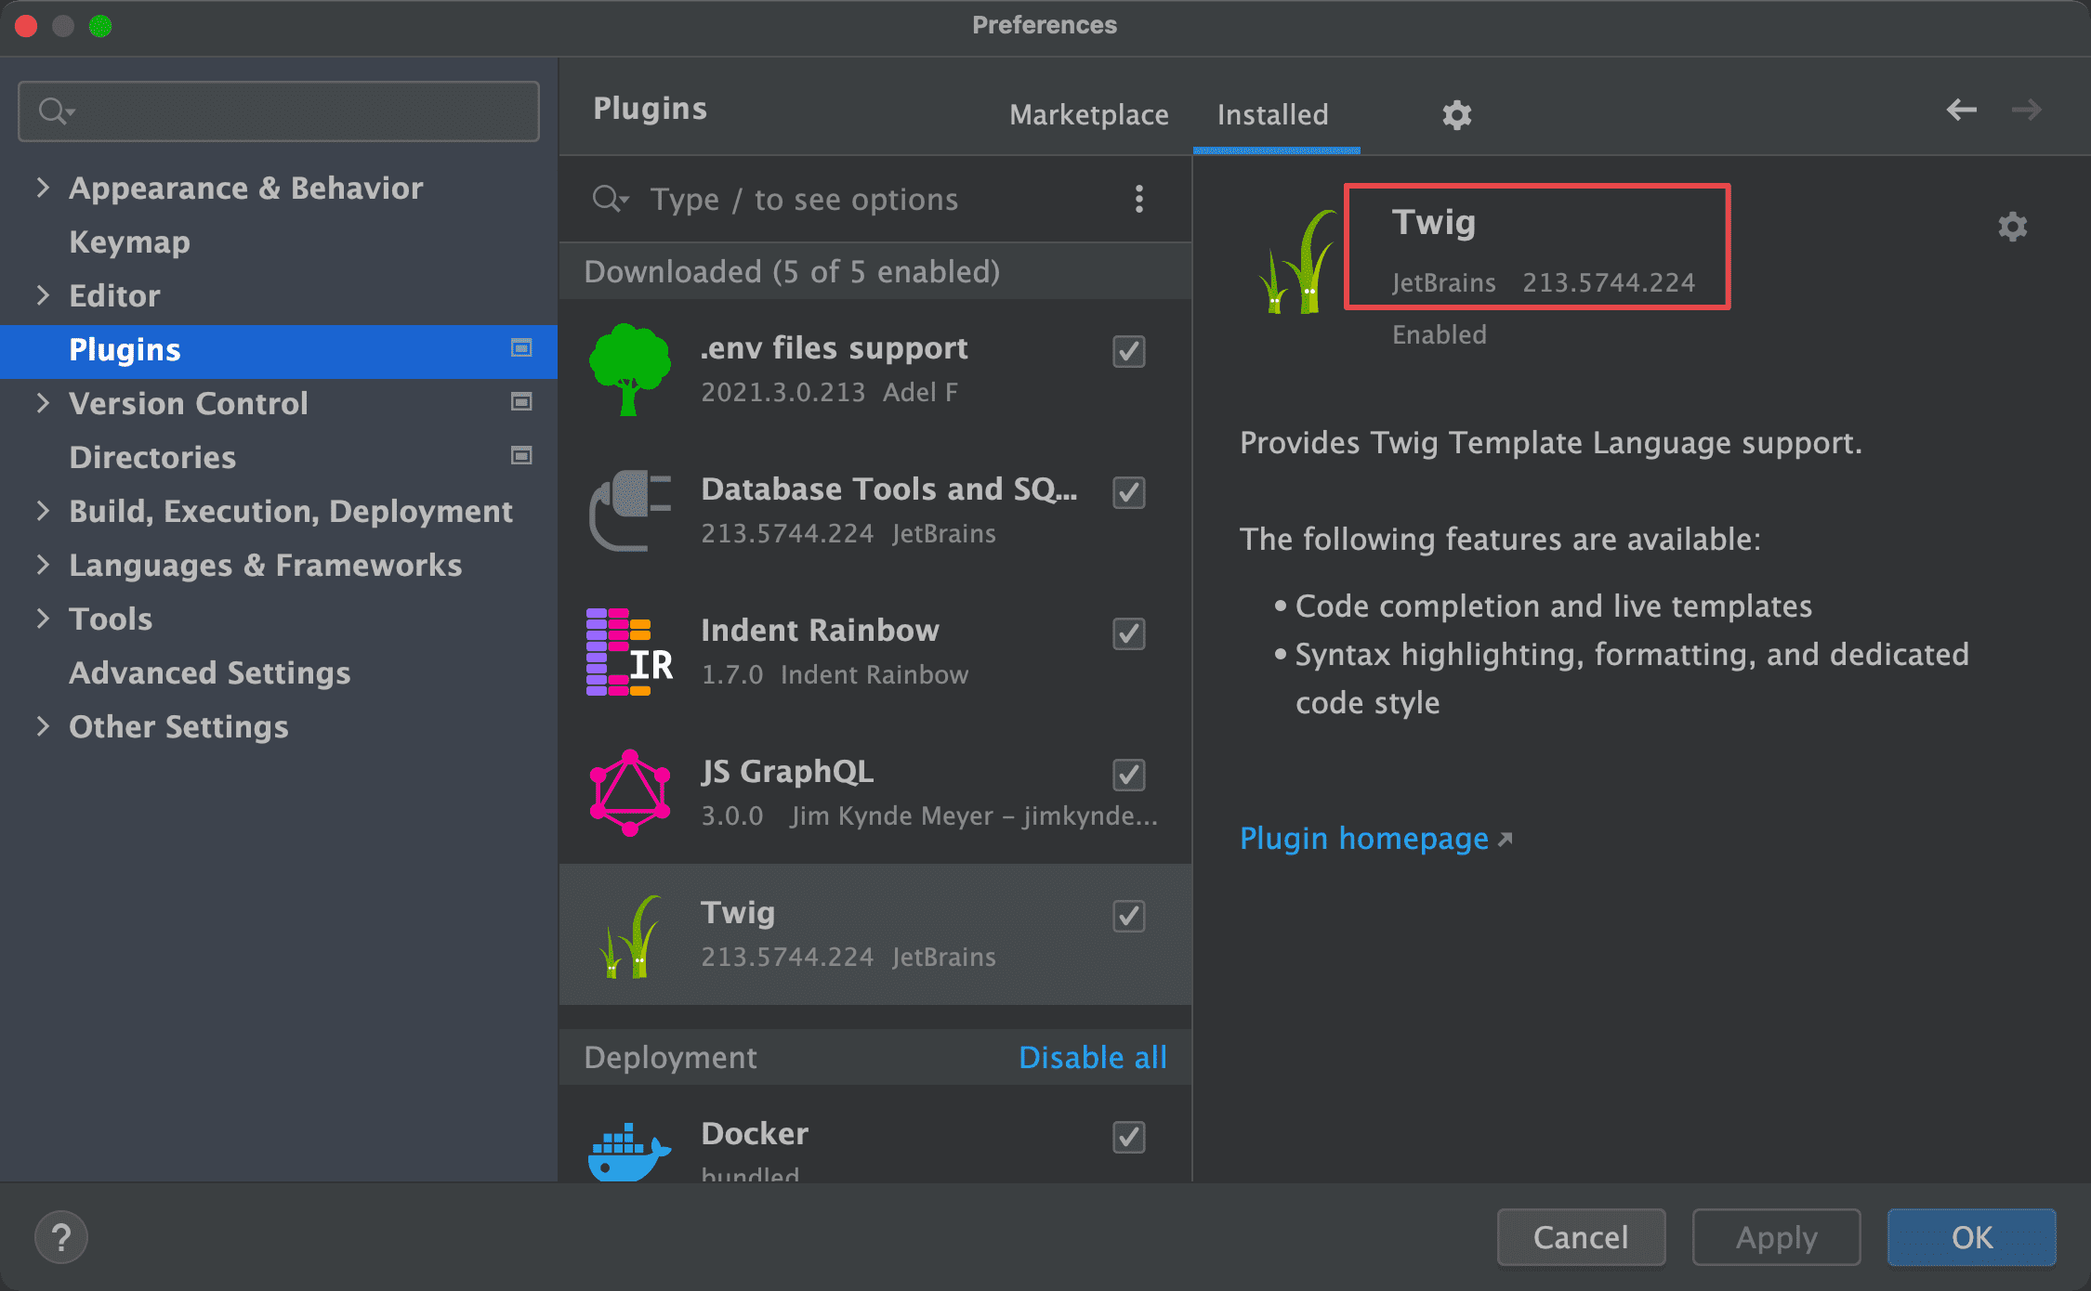
Task: Uncheck Database Tools and SQL plugin
Action: [1128, 492]
